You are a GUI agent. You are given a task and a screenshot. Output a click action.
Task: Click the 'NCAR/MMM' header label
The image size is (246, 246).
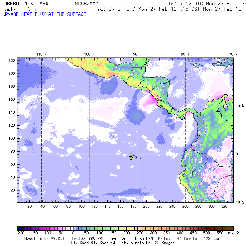87,4
